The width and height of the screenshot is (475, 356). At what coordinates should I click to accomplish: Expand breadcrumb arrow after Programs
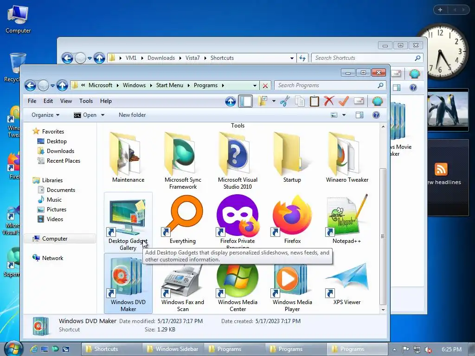pyautogui.click(x=223, y=85)
